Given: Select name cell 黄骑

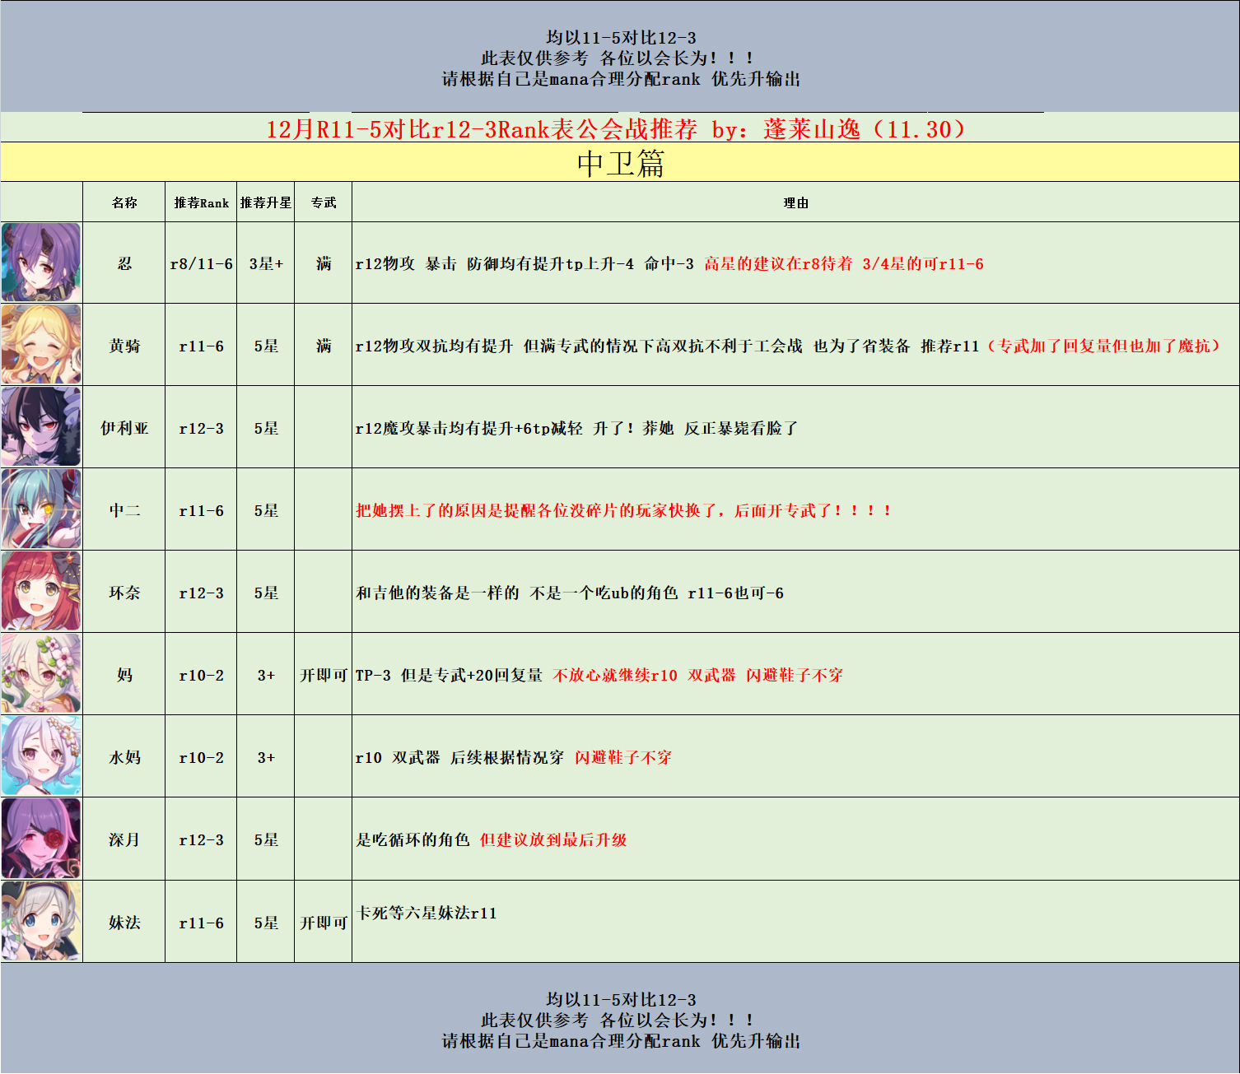Looking at the screenshot, I should 124,346.
